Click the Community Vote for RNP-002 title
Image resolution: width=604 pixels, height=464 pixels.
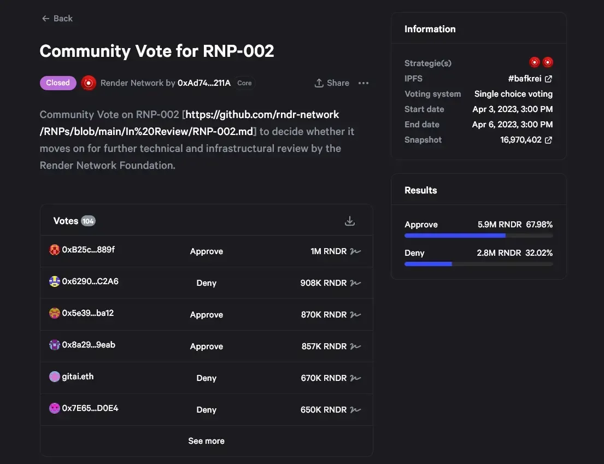[157, 51]
